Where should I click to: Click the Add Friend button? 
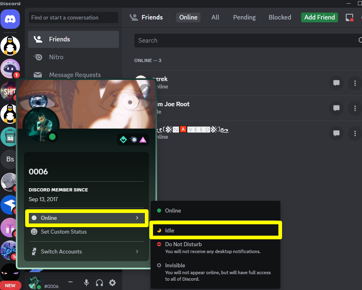[319, 17]
